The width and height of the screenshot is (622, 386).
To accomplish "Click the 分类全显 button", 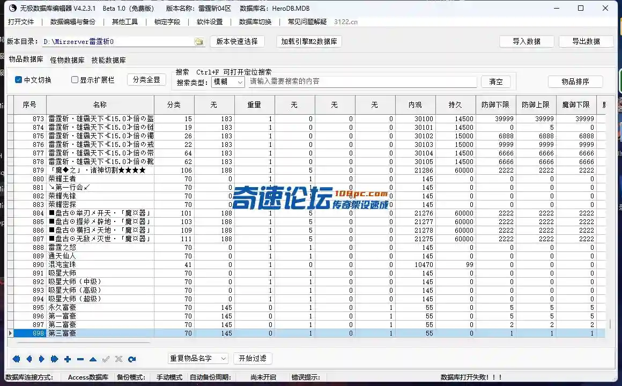I will [x=146, y=79].
